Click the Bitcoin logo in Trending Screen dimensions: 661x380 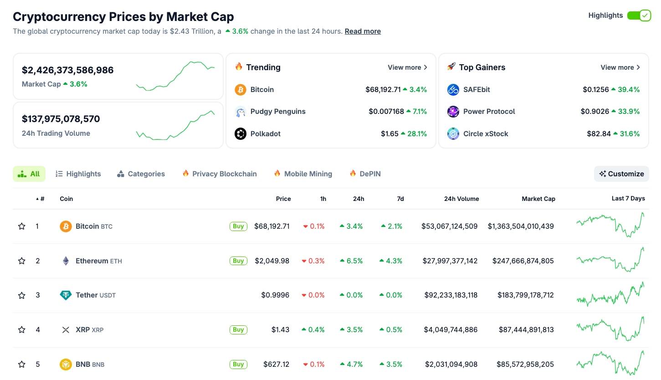pyautogui.click(x=241, y=90)
